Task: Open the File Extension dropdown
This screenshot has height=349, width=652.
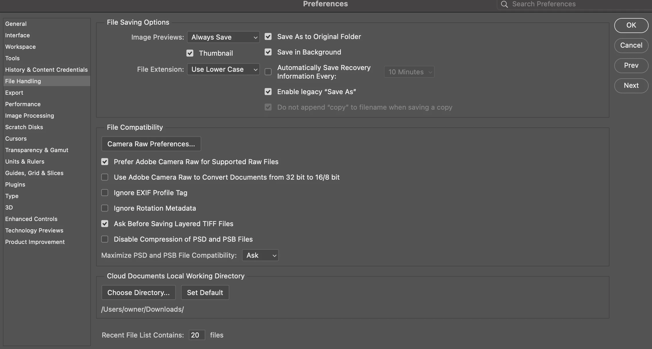Action: pos(223,69)
